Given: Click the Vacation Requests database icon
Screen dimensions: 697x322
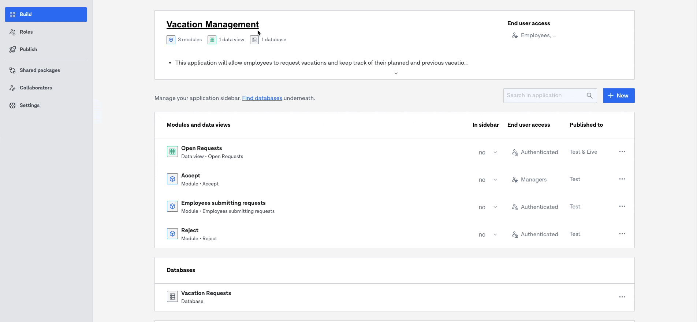Looking at the screenshot, I should 172,296.
